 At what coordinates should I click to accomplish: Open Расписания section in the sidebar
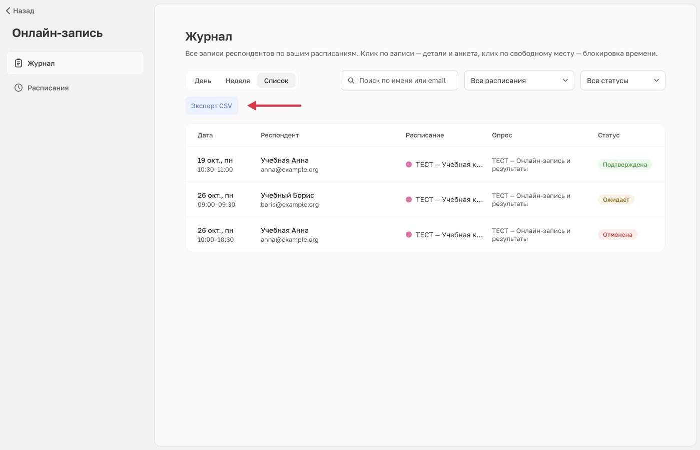75,88
